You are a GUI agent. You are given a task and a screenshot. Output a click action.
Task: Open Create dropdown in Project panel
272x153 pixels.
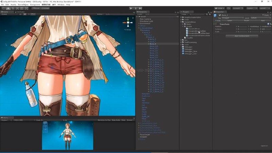pos(184,14)
